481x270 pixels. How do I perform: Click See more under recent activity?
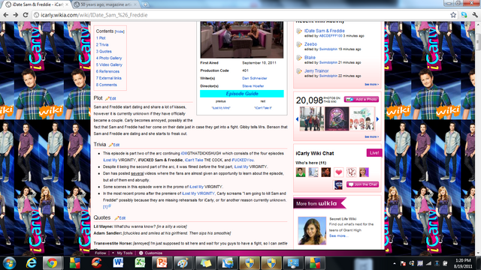pyautogui.click(x=372, y=84)
